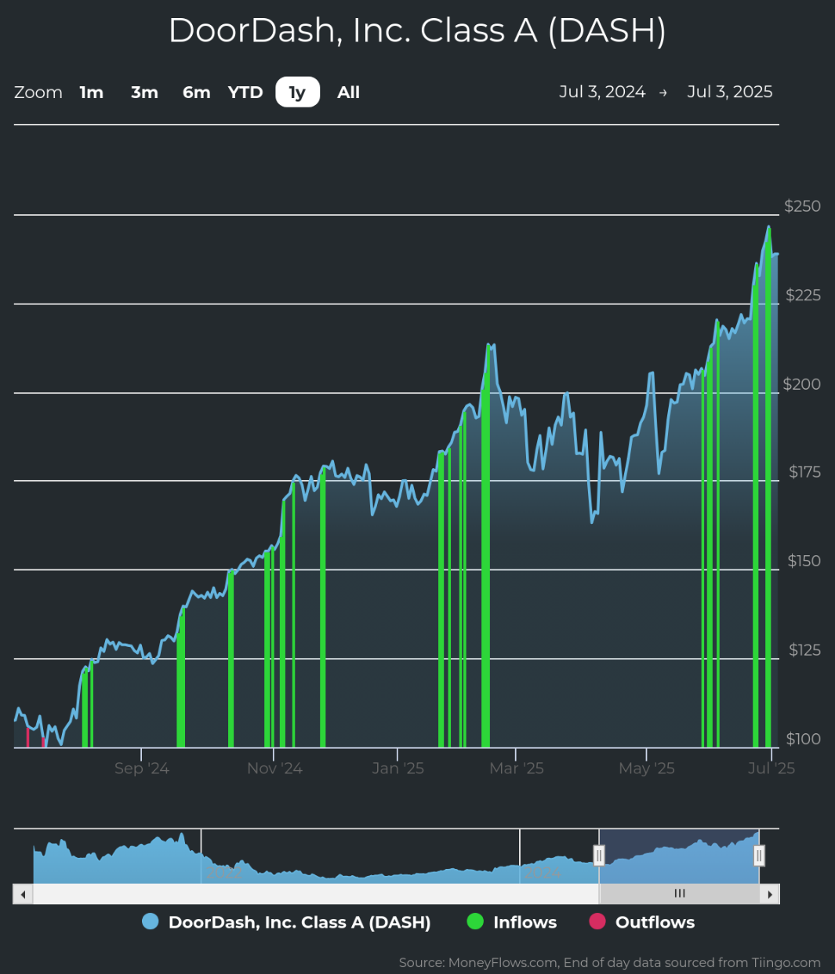Grab the right navigator range handle
835x974 pixels.
(x=759, y=855)
